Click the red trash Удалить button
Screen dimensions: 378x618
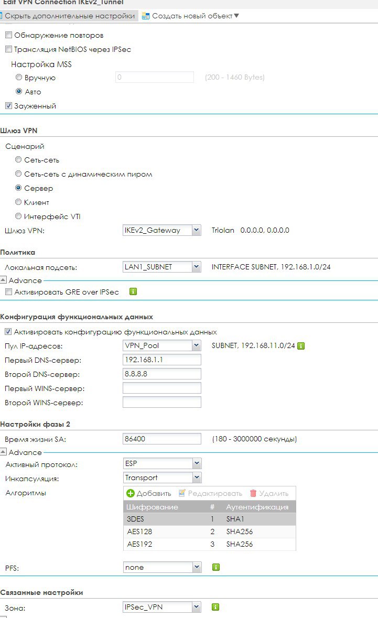pyautogui.click(x=269, y=493)
